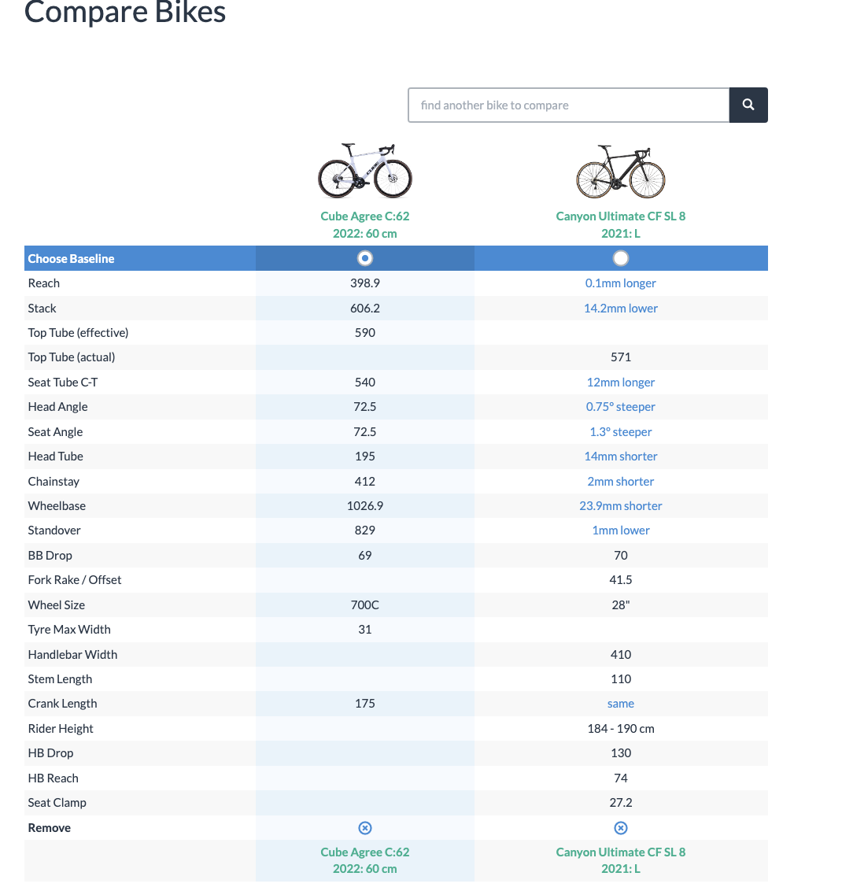This screenshot has height=891, width=842.
Task: Open the Canyon Ultimate bike thumbnail image
Action: tap(620, 171)
